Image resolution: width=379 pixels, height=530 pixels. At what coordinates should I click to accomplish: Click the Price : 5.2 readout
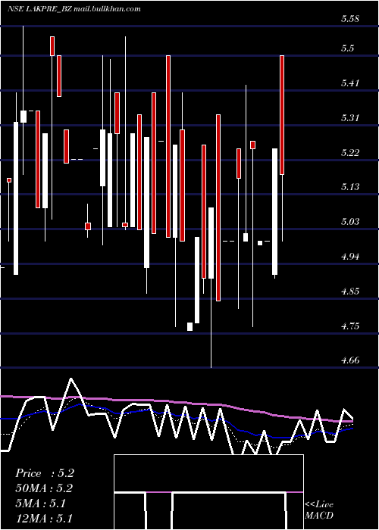tap(45, 473)
